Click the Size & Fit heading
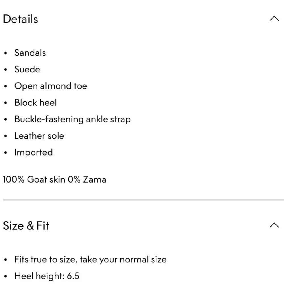 (x=26, y=226)
